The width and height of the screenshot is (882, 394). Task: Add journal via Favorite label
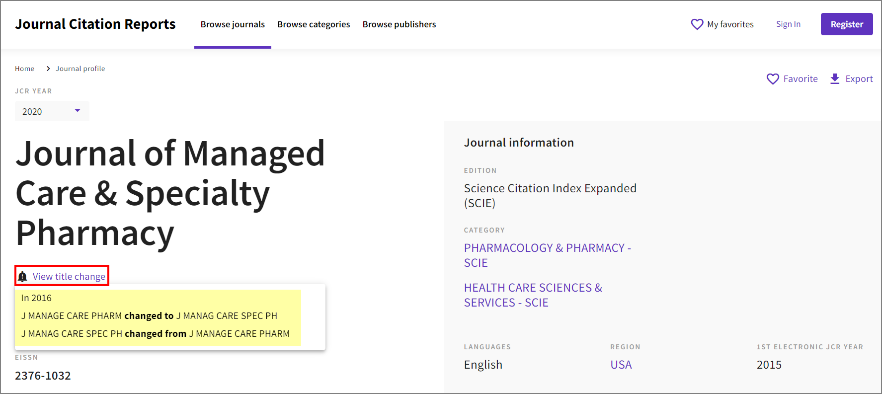[x=801, y=79]
